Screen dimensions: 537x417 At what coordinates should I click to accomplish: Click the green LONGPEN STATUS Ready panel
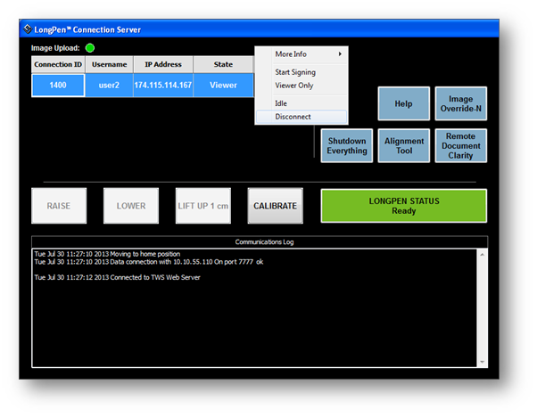coord(404,206)
